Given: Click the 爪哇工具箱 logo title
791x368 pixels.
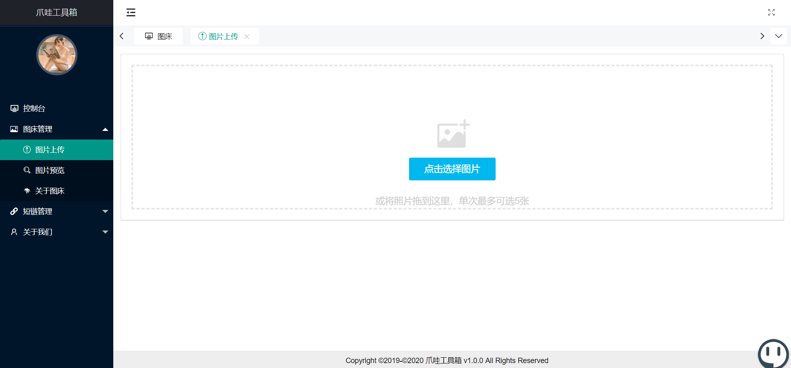Looking at the screenshot, I should click(x=57, y=12).
